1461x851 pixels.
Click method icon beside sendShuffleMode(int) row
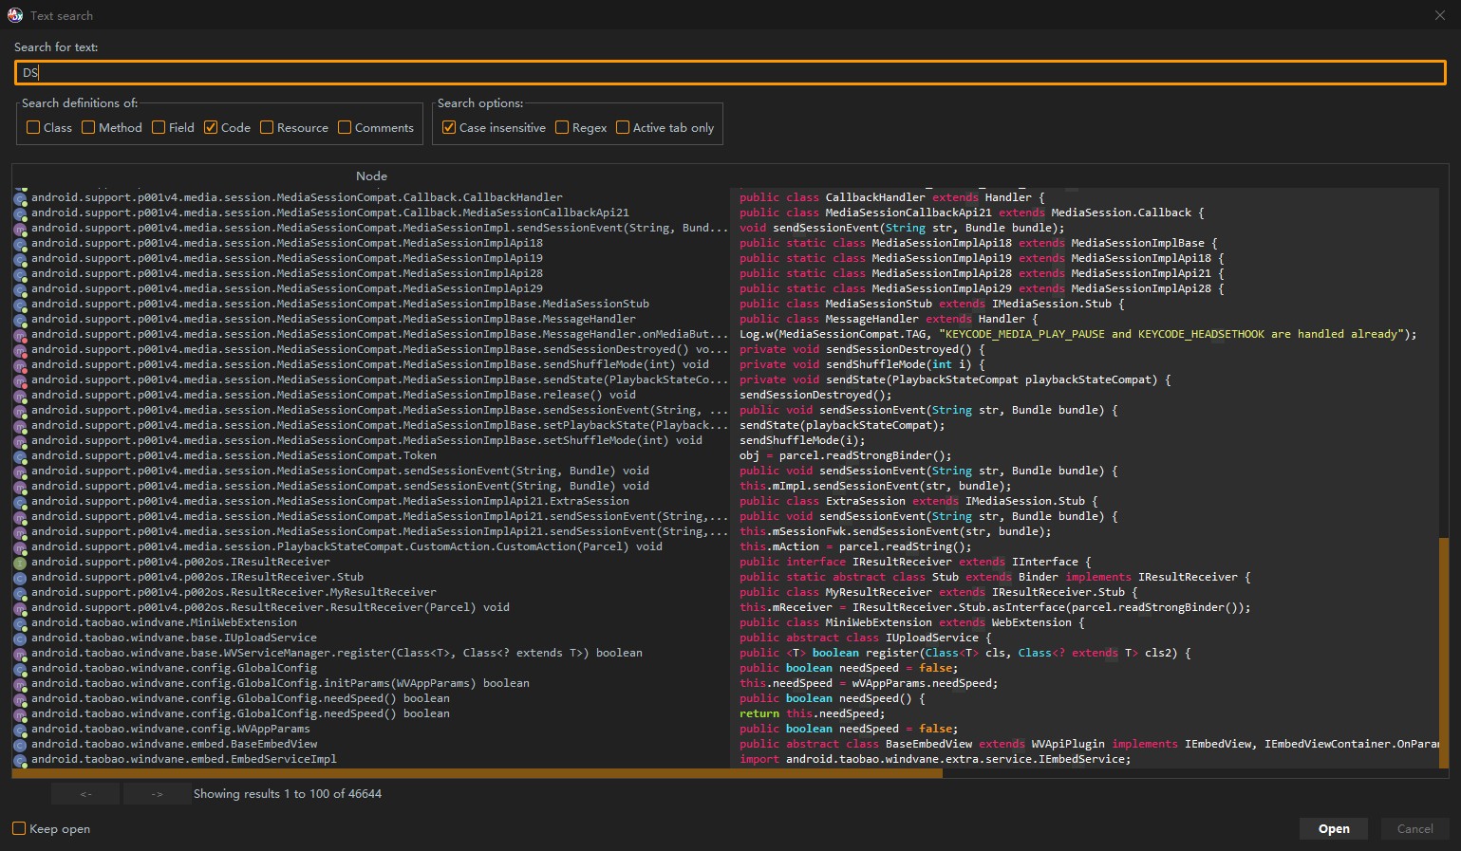point(20,365)
